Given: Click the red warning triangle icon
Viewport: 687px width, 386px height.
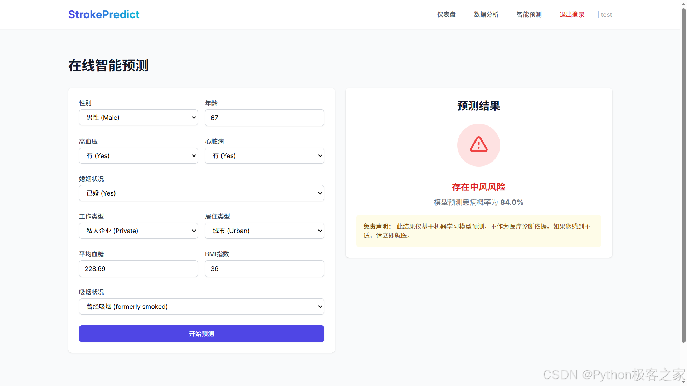Looking at the screenshot, I should click(478, 145).
